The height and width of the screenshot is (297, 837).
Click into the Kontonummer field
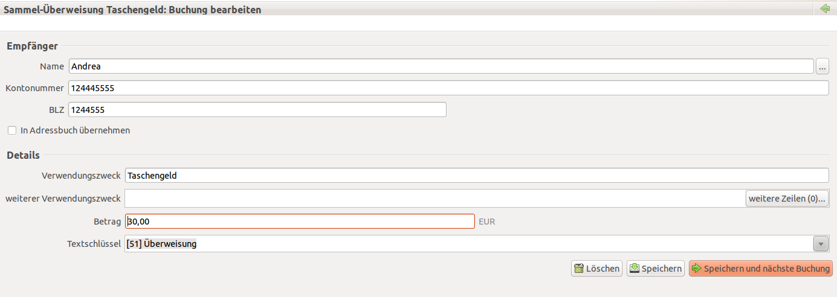(448, 88)
